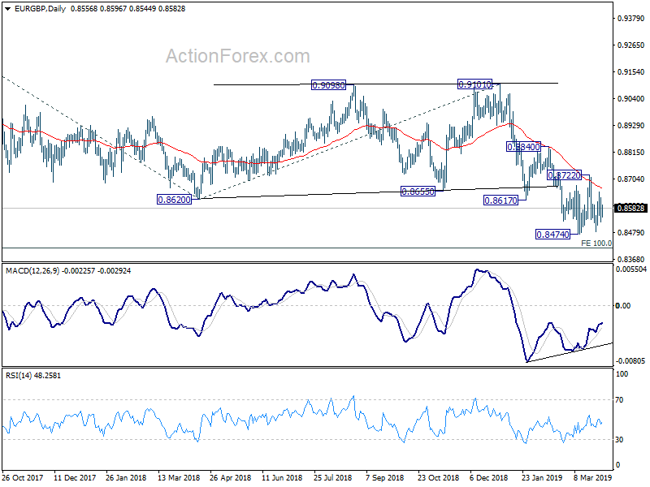Select the 0.86170 price label
The image size is (650, 487).
[500, 200]
